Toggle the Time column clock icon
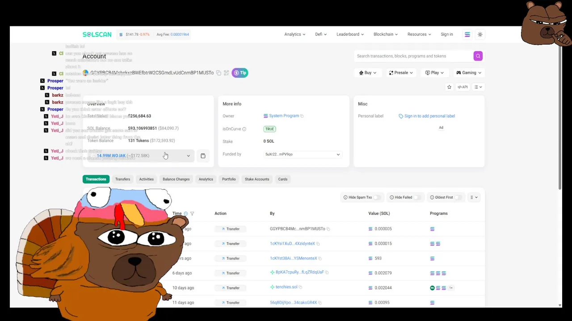This screenshot has width=572, height=321. point(186,214)
